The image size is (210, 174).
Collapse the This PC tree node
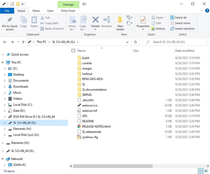(x=3, y=63)
